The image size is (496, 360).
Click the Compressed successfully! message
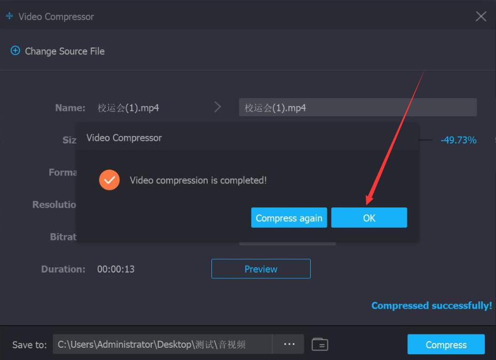pos(431,305)
